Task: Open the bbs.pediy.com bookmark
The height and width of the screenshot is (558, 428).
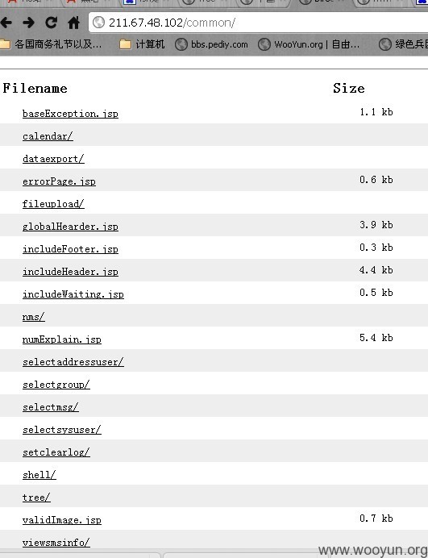Action: tap(211, 44)
